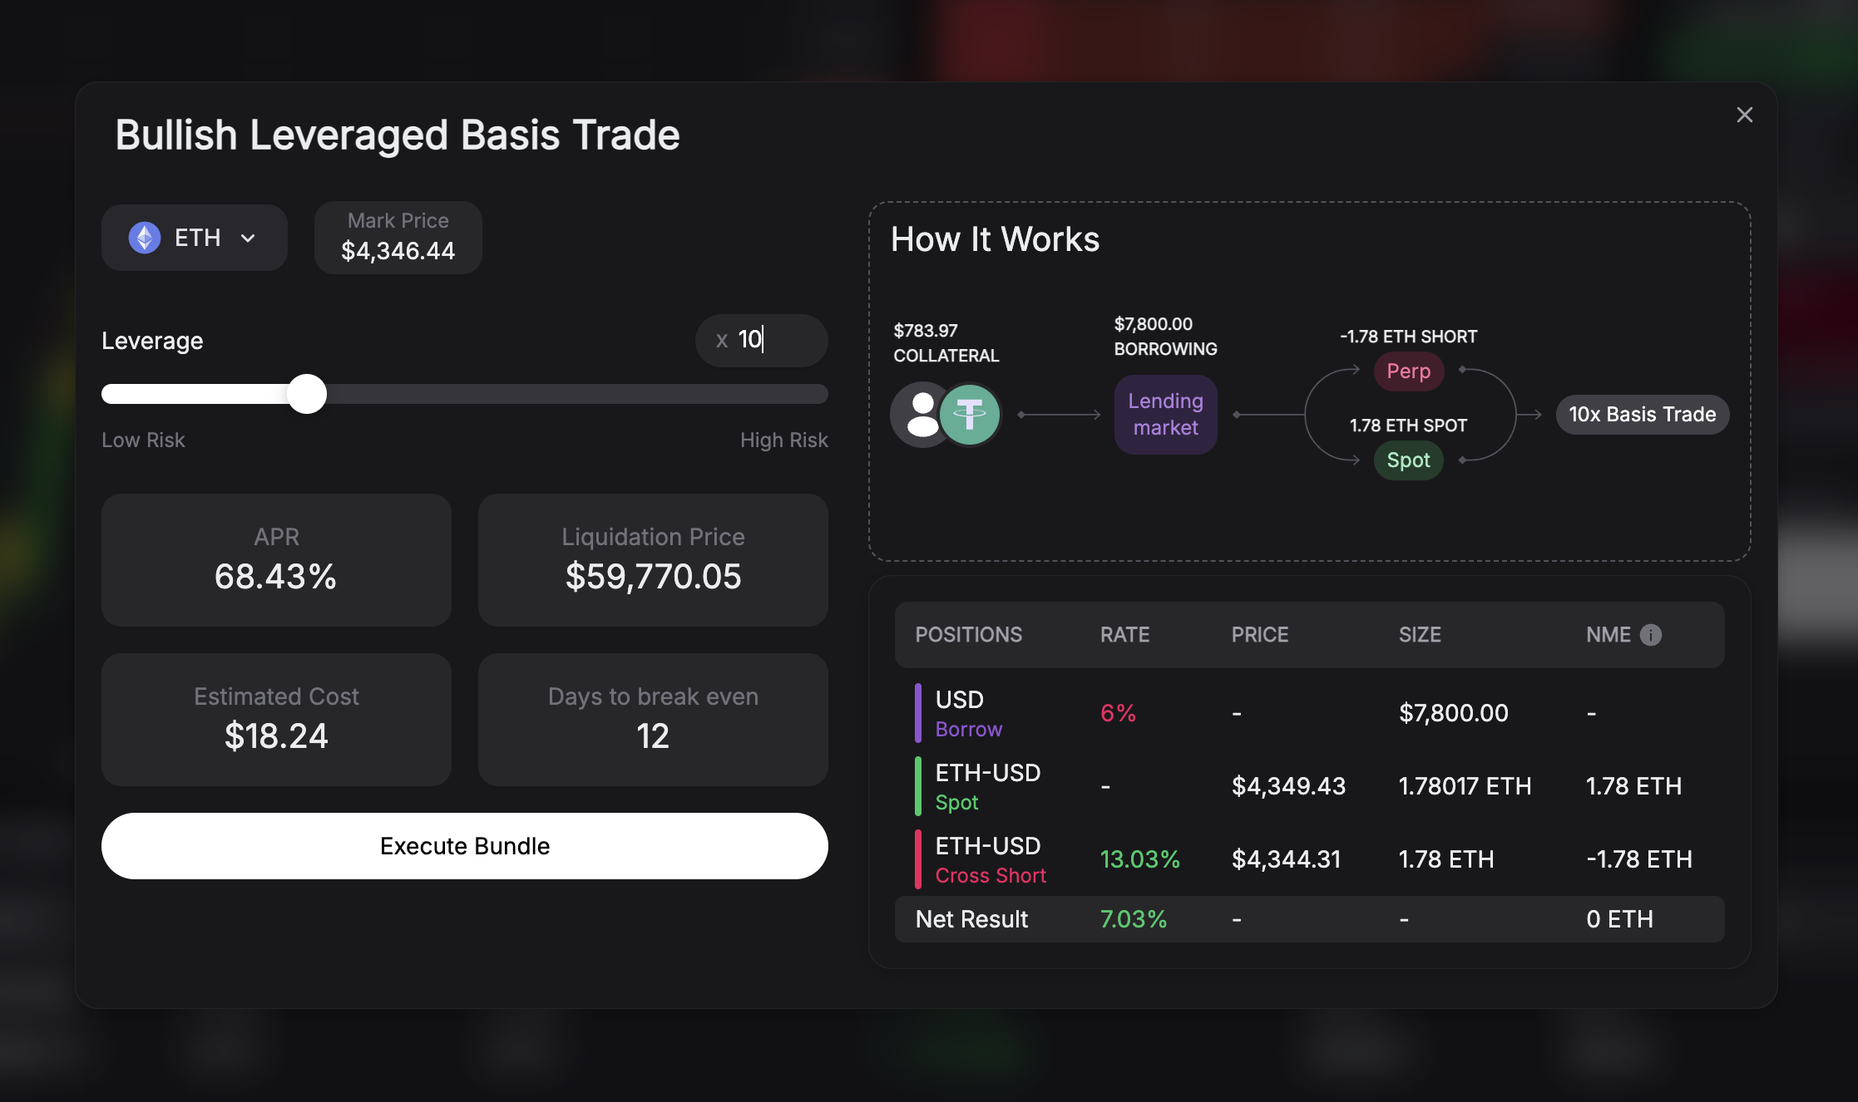Click the Ethereum coin icon
This screenshot has width=1858, height=1102.
coord(145,238)
